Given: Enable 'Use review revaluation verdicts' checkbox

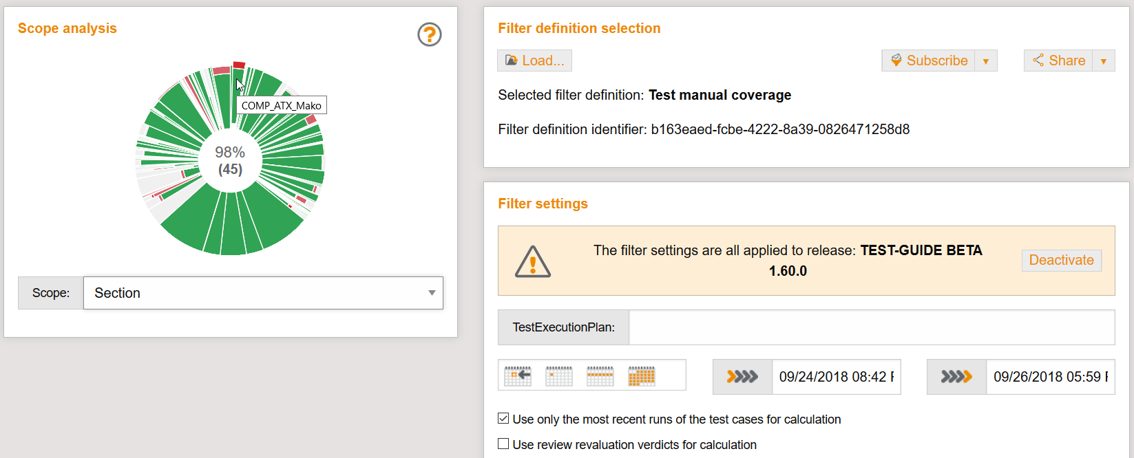Looking at the screenshot, I should tap(504, 444).
